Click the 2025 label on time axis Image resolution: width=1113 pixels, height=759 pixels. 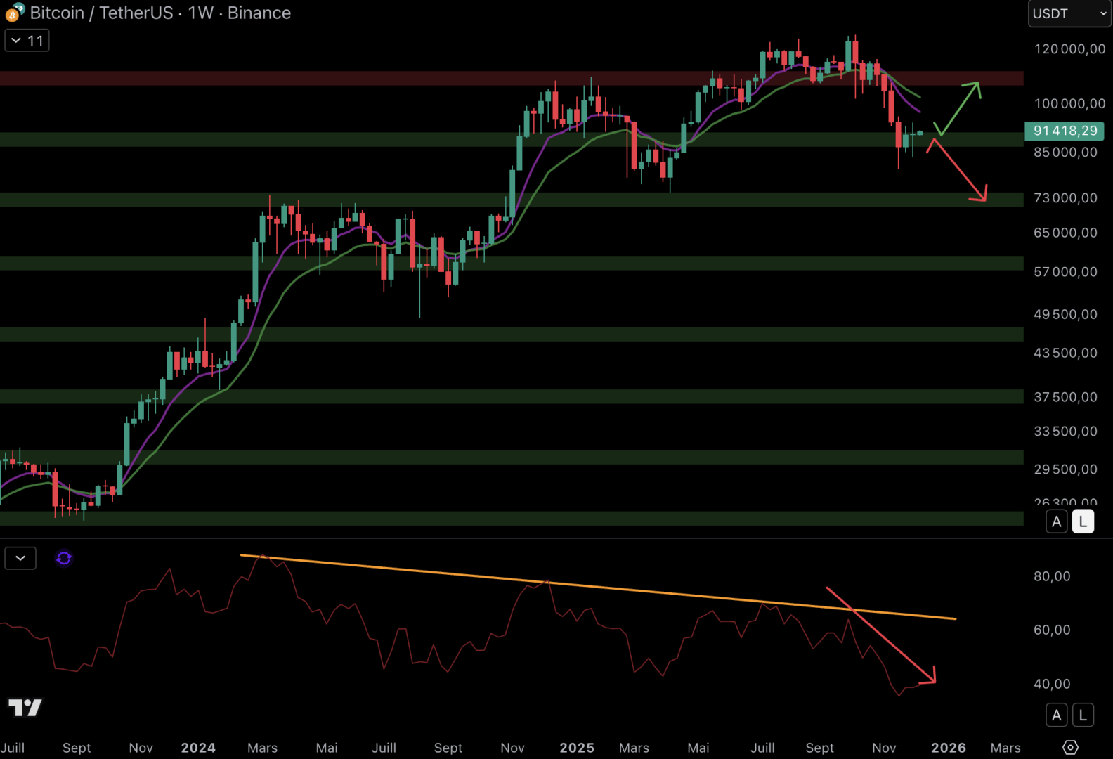pyautogui.click(x=576, y=748)
